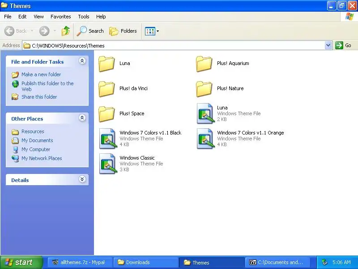Click the Go button
This screenshot has width=358, height=269.
point(343,45)
